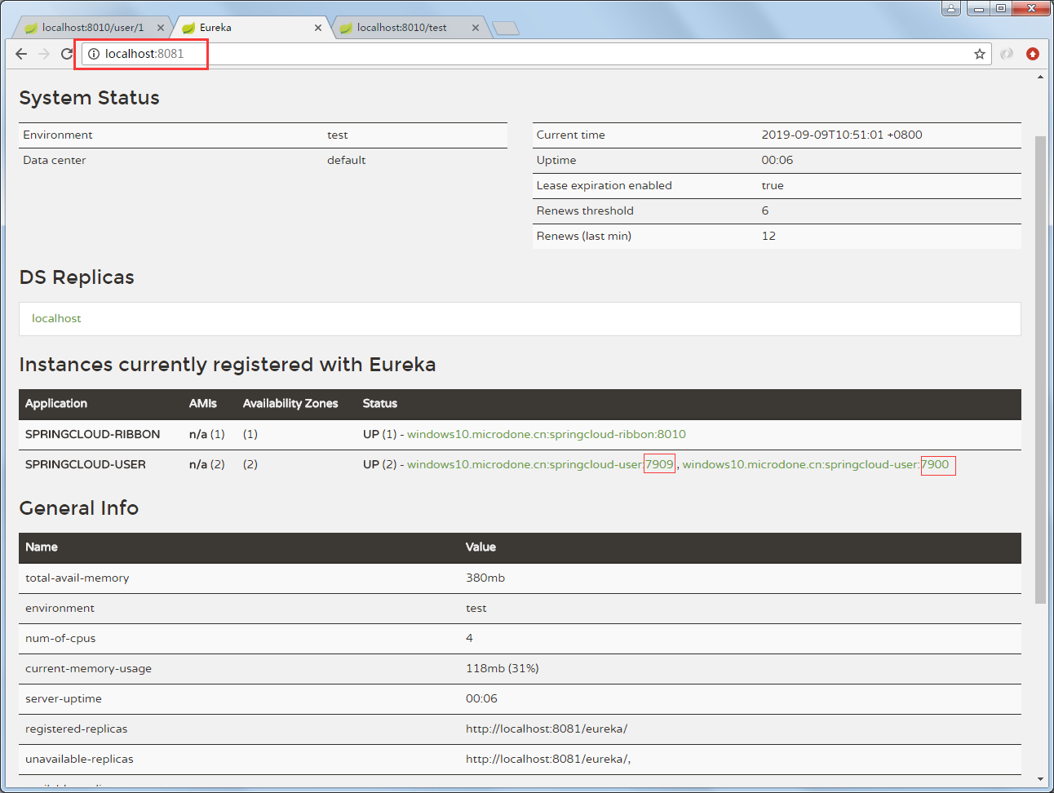The image size is (1054, 793).
Task: Close the Eureka tab
Action: [318, 28]
